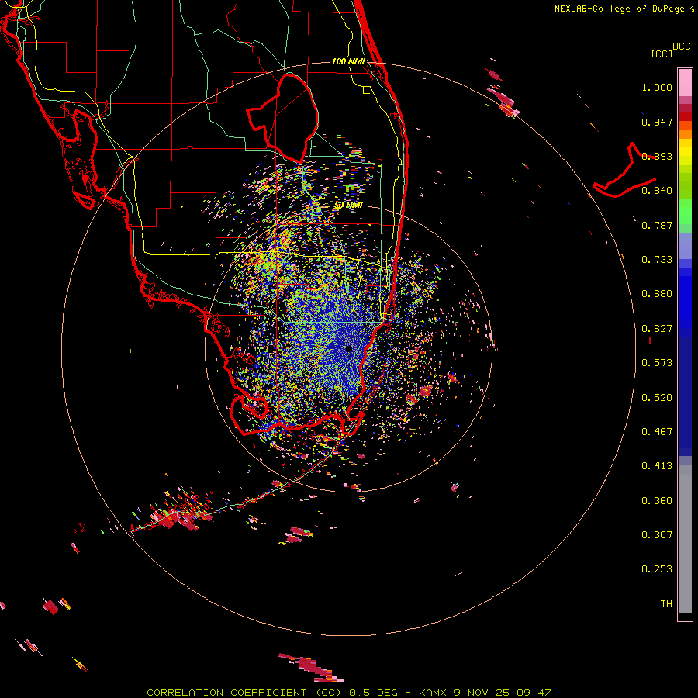Click the [CC] units label
The width and height of the screenshot is (698, 698).
pos(662,54)
